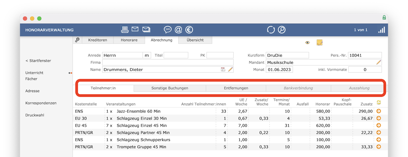Click the Zusatz value 290,00

[x=365, y=111]
